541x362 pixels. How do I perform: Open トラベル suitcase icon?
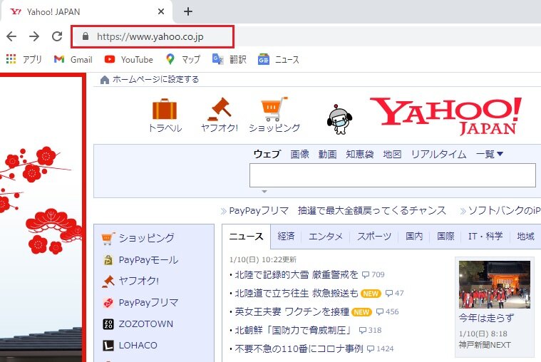165,109
